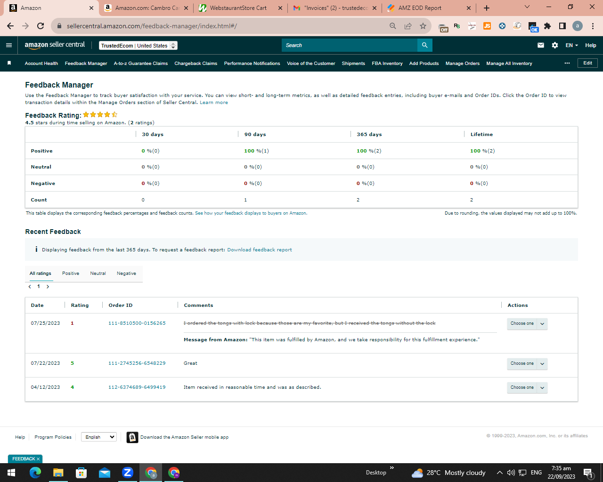Open order 111-2745256-6548229
603x482 pixels.
(137, 363)
